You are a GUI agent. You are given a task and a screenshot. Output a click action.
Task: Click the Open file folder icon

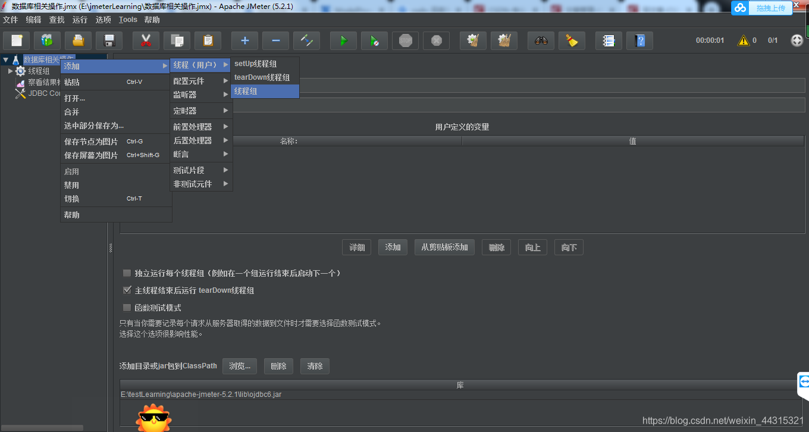coord(78,40)
